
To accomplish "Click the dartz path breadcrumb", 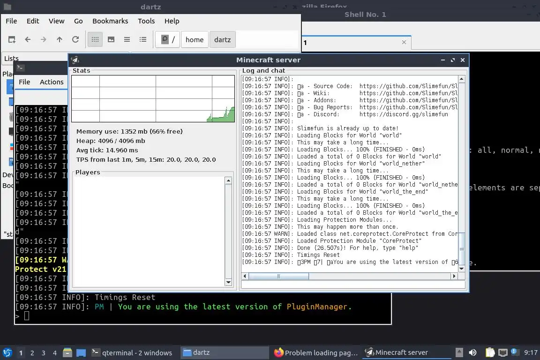I will click(223, 40).
